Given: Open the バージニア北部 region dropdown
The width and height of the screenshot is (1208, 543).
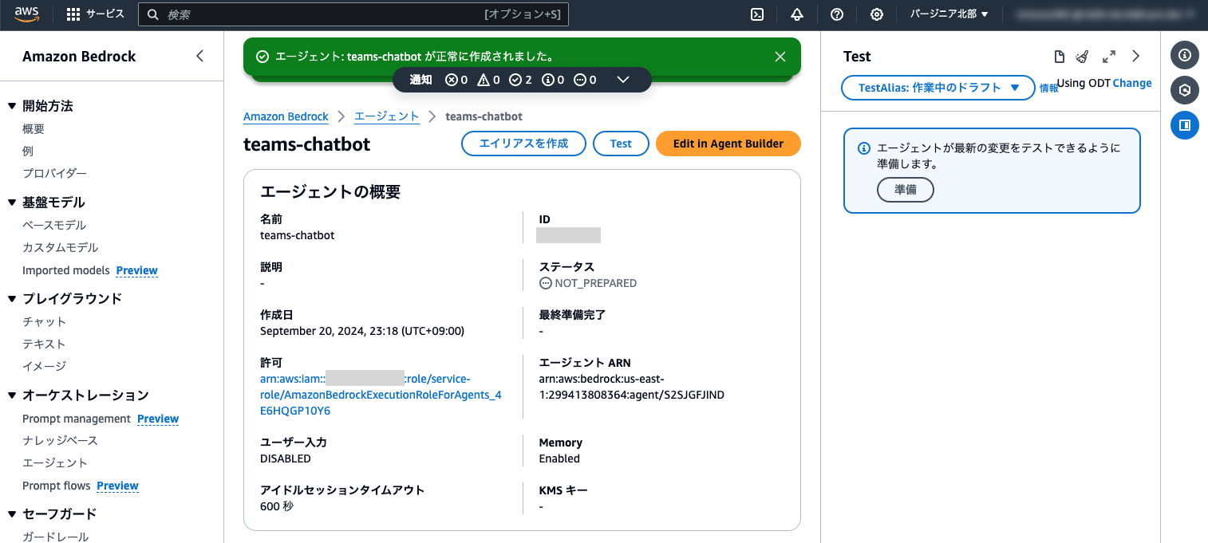Looking at the screenshot, I should click(x=948, y=14).
